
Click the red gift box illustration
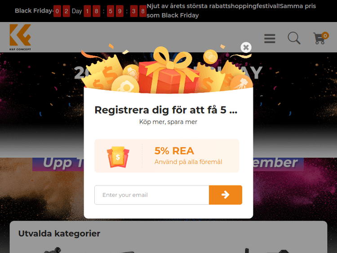tap(168, 74)
